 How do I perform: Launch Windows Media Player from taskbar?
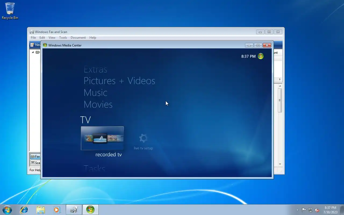coord(57,210)
